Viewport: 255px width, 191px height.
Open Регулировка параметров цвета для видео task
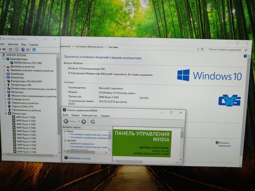[89, 135]
